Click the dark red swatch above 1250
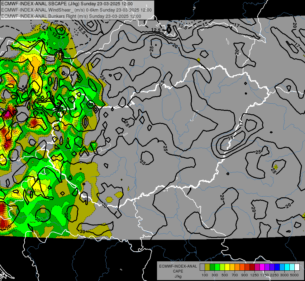 (252, 267)
